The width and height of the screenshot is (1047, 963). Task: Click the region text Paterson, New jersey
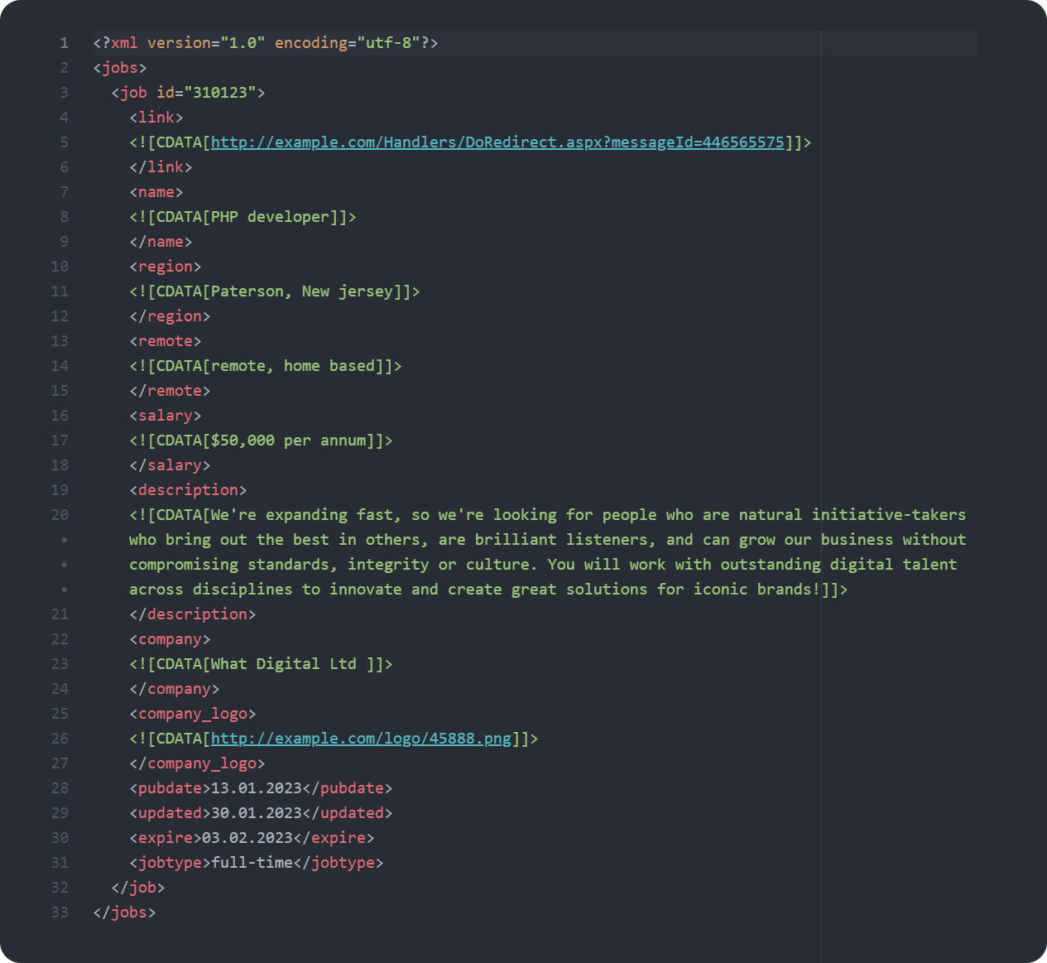[x=306, y=291]
